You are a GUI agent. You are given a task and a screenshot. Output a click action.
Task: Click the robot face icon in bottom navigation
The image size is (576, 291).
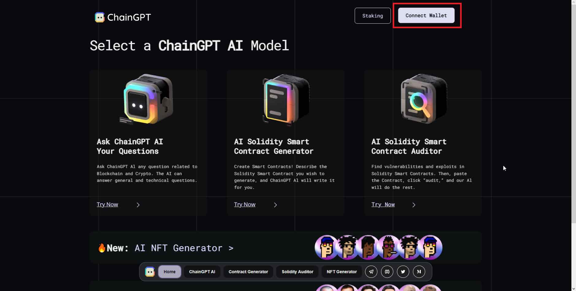150,272
